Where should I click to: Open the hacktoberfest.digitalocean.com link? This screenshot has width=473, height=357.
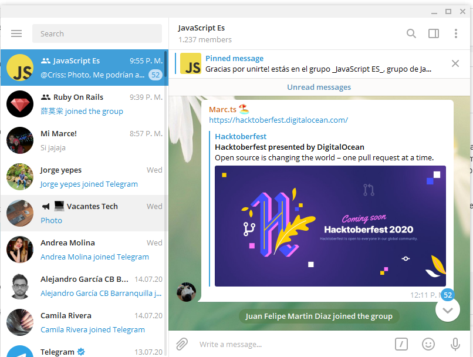click(x=278, y=120)
